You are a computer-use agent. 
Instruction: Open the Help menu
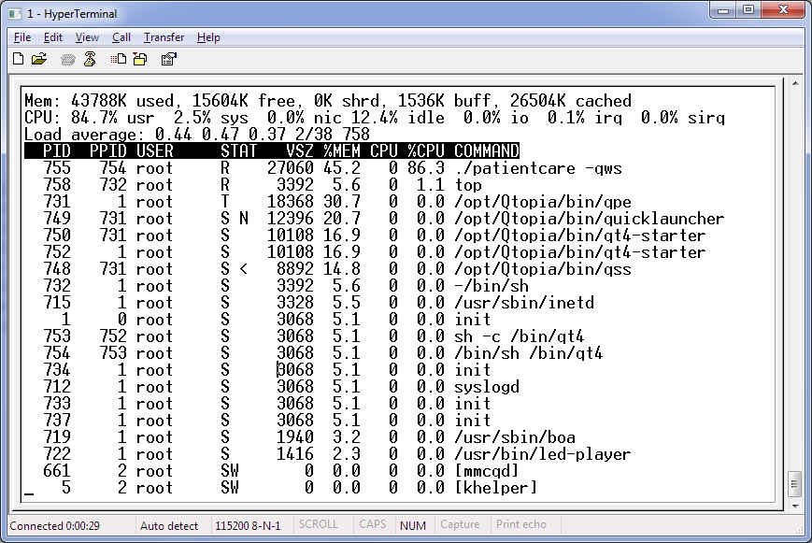(208, 37)
